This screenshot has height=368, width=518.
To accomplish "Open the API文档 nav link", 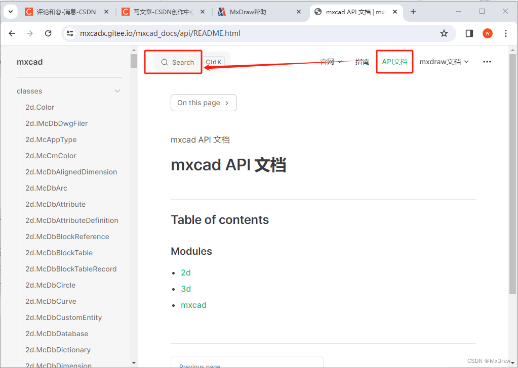I will click(394, 62).
